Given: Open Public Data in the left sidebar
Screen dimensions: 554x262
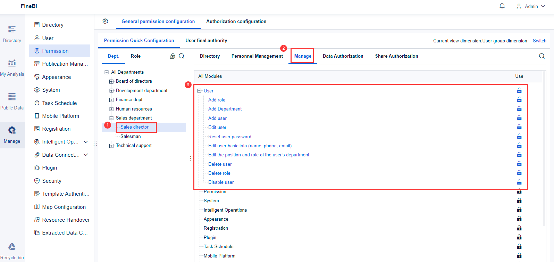Looking at the screenshot, I should (12, 101).
